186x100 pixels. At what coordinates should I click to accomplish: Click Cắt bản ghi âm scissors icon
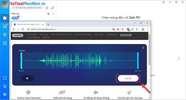click(129, 92)
